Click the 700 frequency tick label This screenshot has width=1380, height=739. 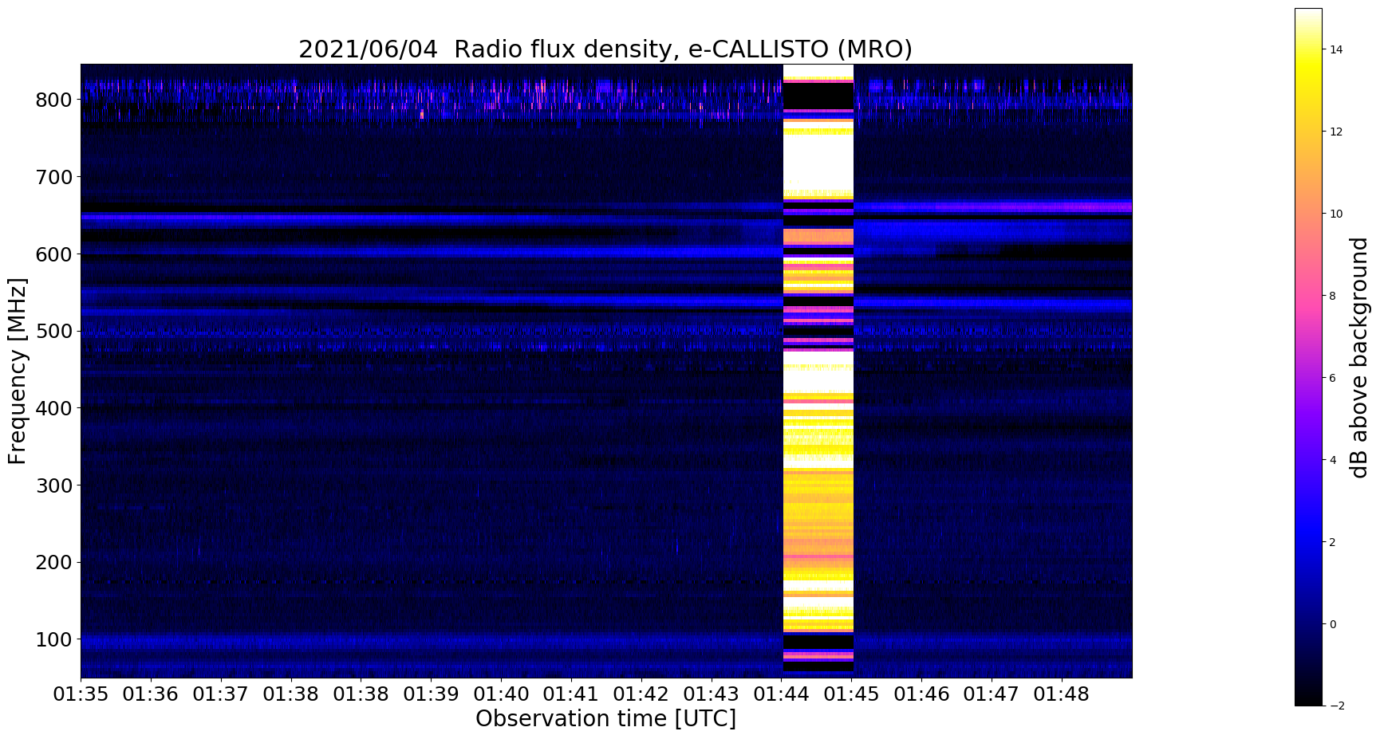54,177
